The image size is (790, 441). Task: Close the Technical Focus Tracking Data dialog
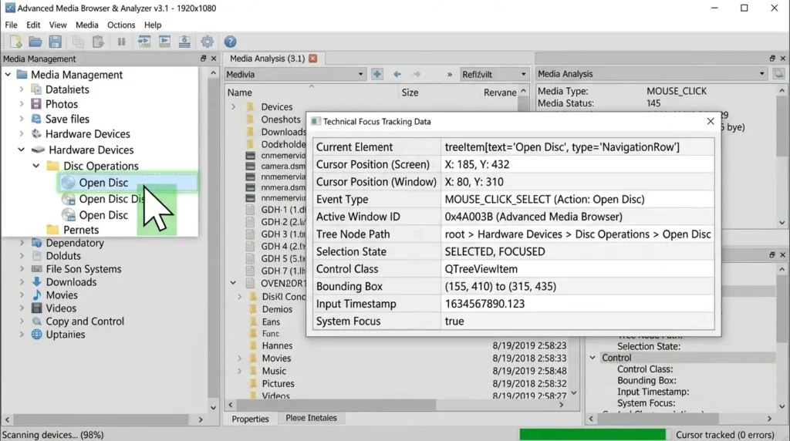tap(711, 121)
